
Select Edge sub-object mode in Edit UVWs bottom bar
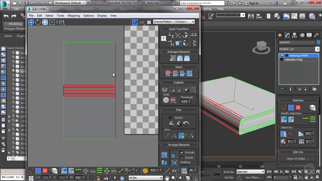38,171
